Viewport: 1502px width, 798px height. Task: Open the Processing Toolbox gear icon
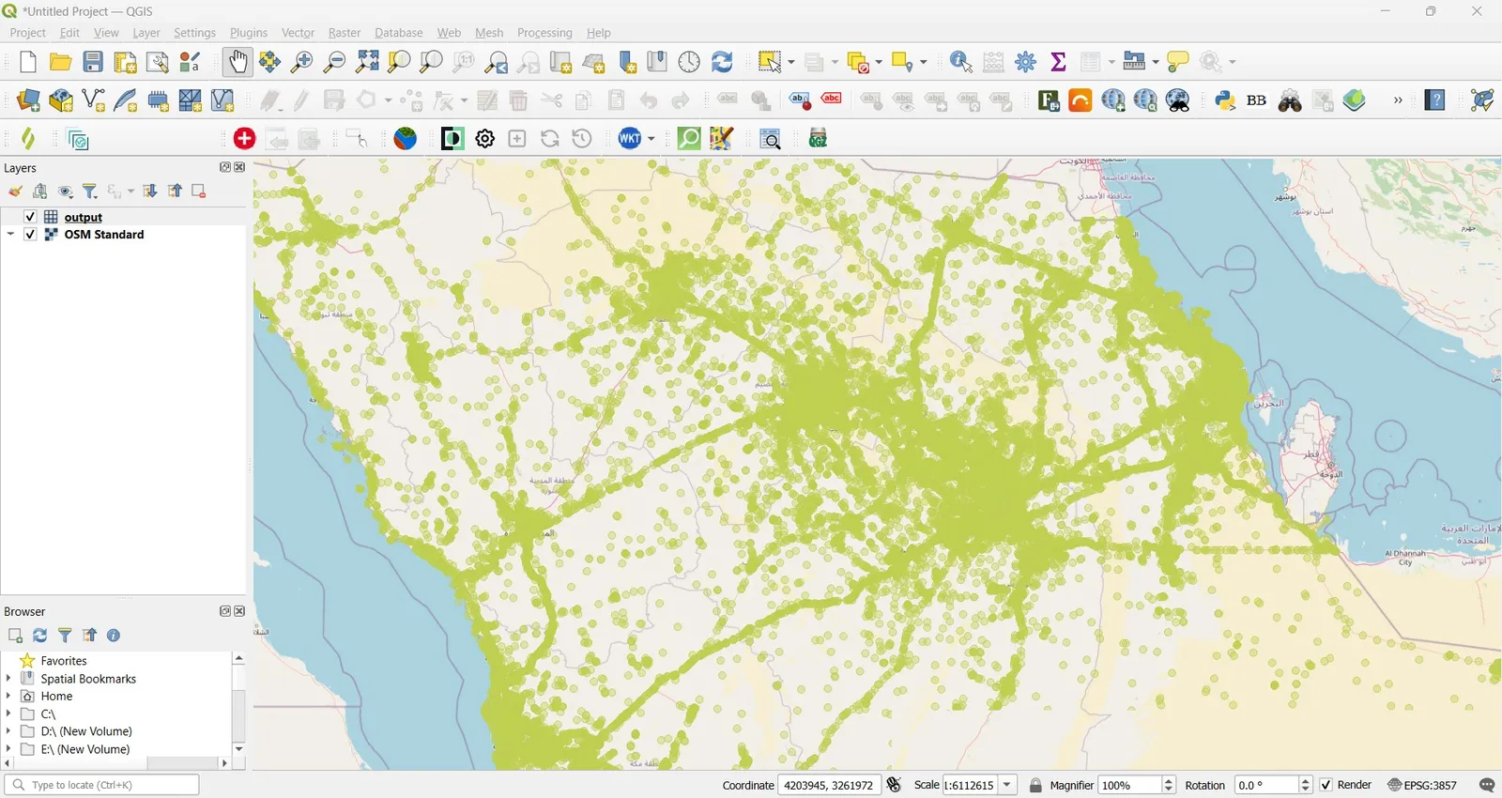pyautogui.click(x=1026, y=62)
